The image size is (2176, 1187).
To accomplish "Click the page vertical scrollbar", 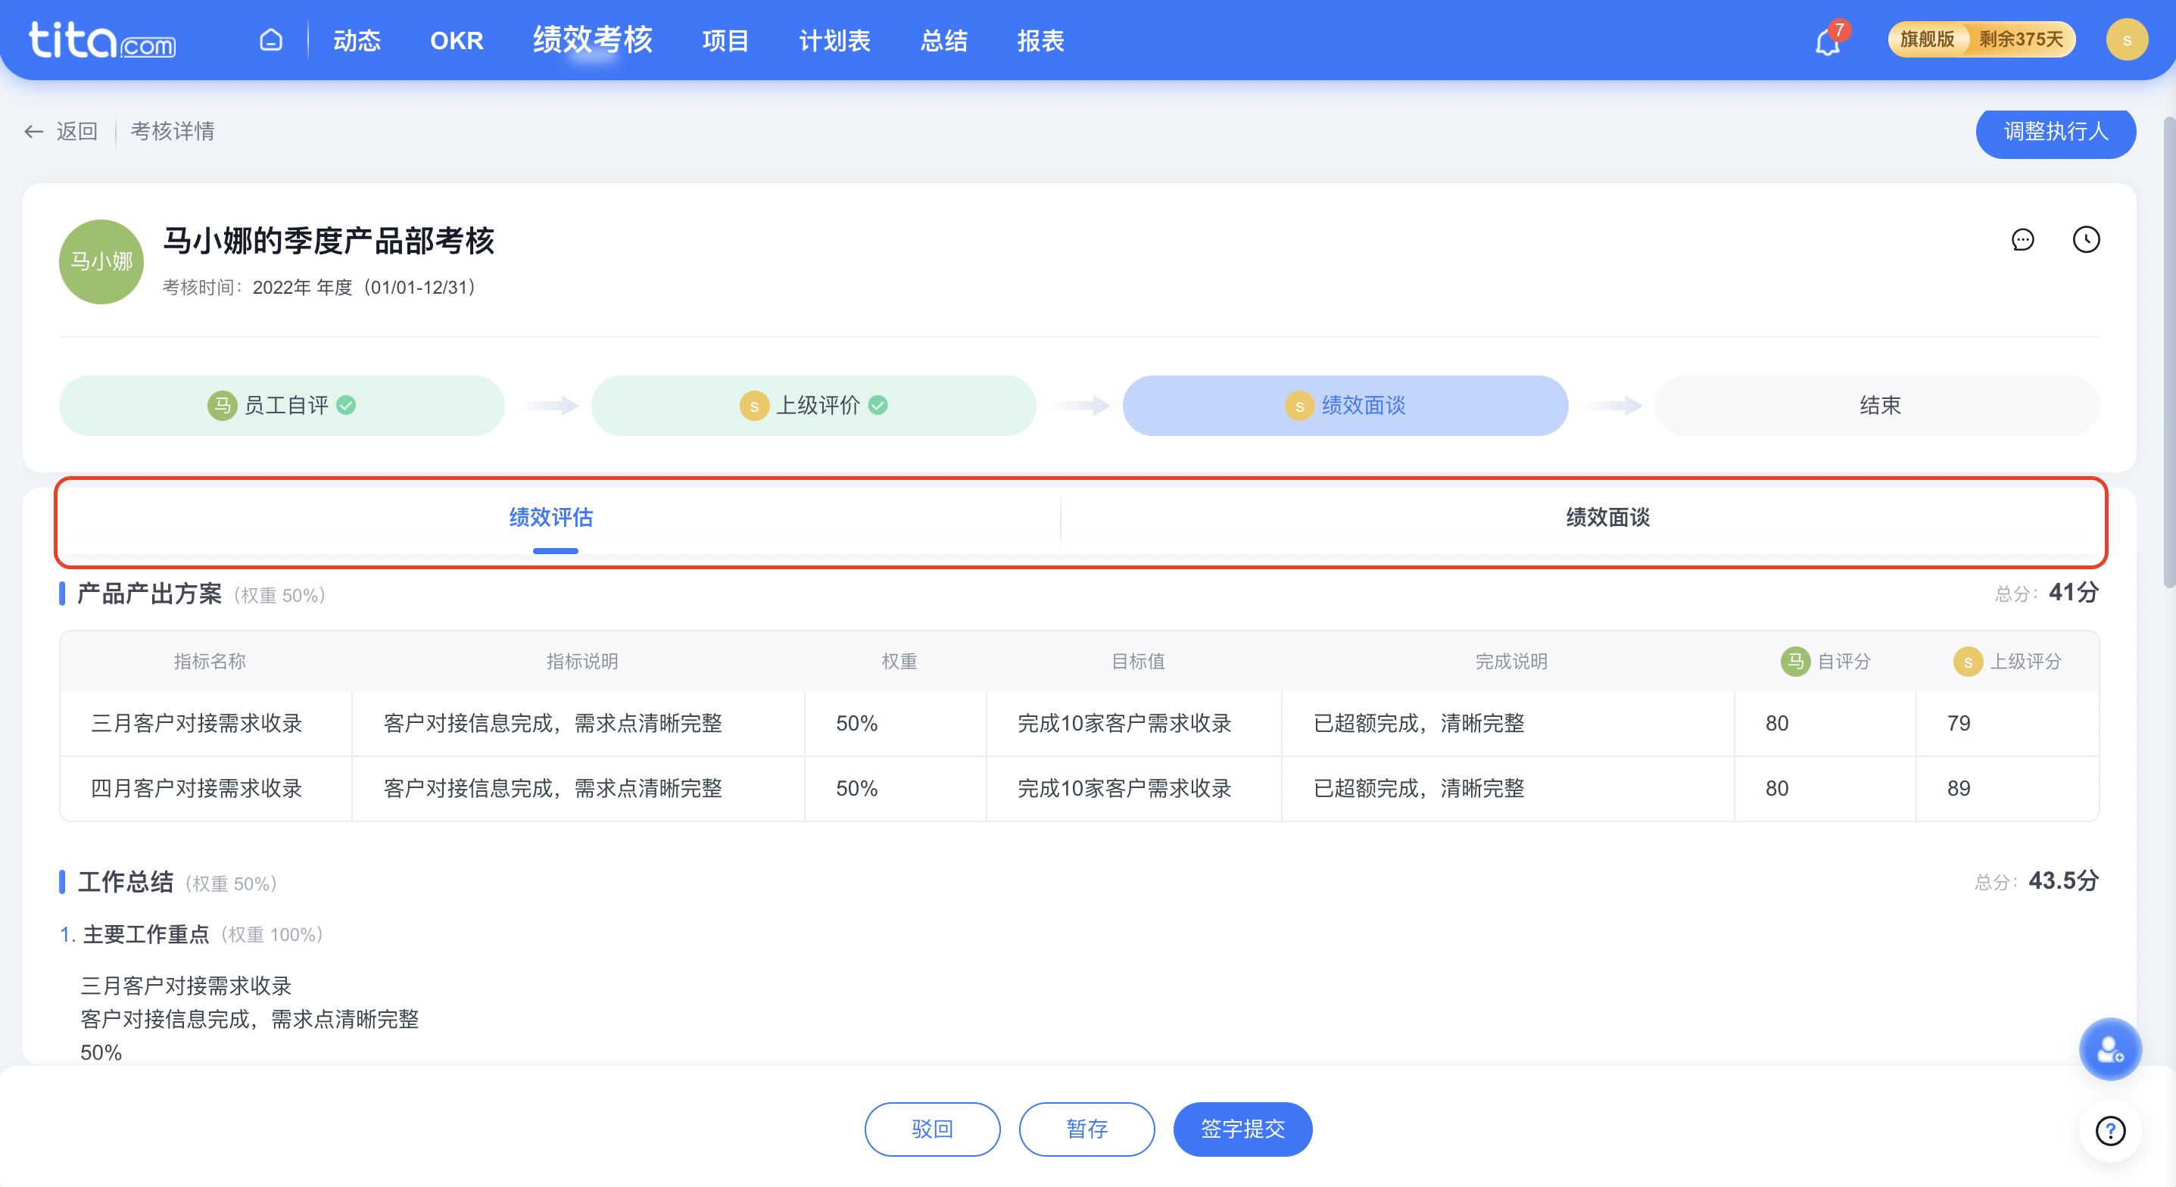I will tap(2168, 350).
